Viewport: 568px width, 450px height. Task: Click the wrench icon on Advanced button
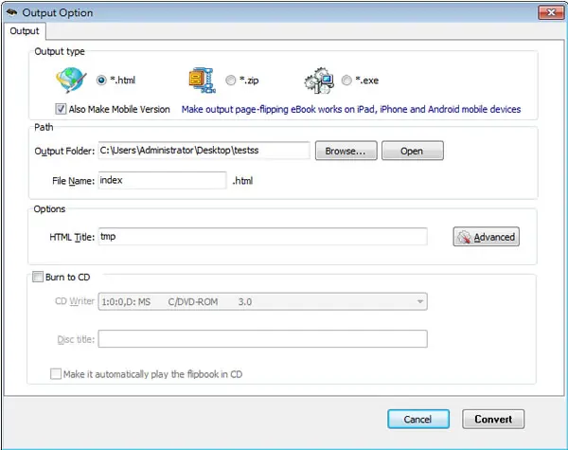(x=464, y=237)
